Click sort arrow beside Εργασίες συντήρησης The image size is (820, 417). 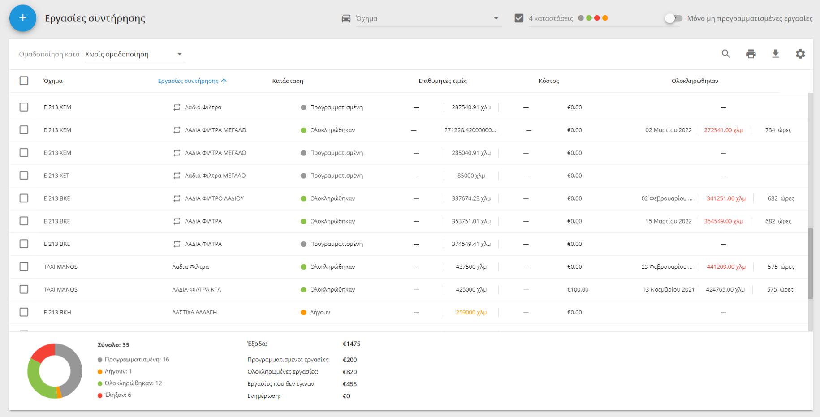[224, 81]
